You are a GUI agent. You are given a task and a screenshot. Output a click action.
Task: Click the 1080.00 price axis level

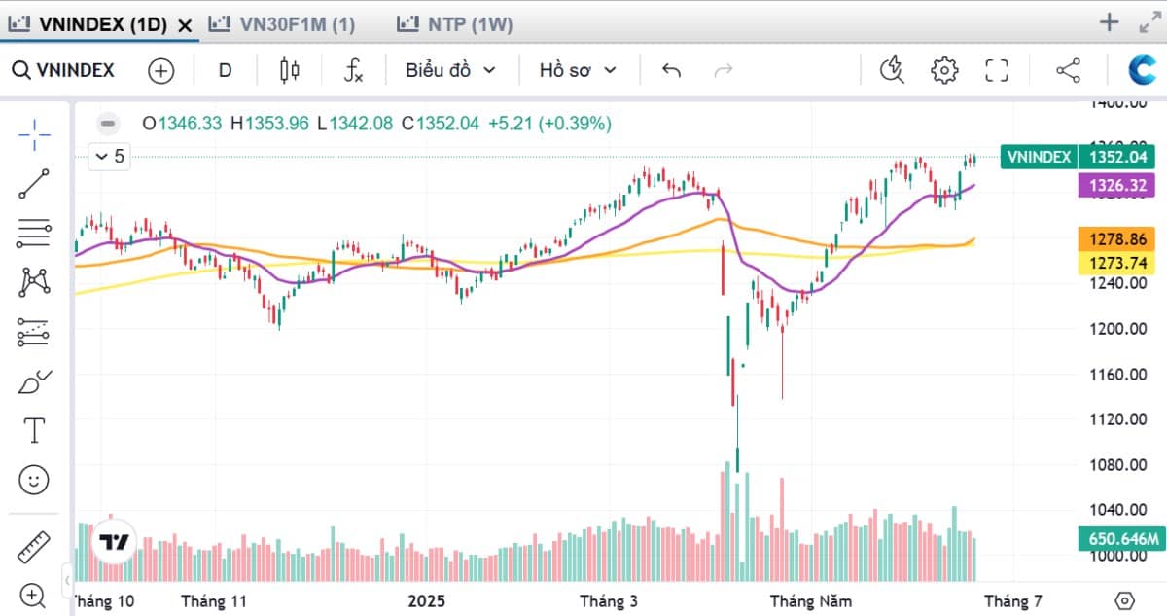(1117, 465)
